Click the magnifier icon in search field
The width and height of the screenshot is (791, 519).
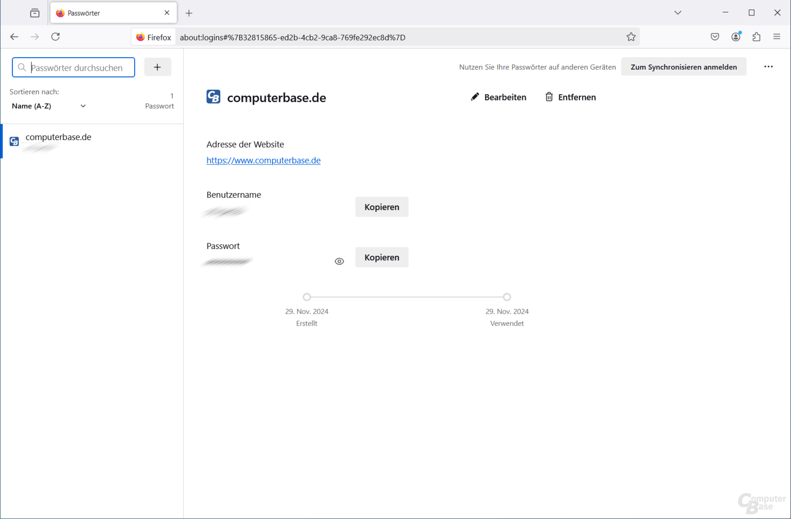tap(22, 67)
